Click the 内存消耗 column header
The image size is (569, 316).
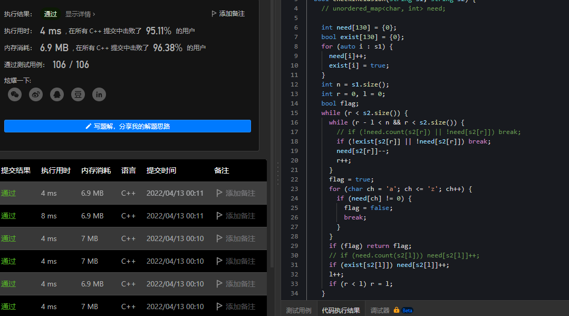96,170
